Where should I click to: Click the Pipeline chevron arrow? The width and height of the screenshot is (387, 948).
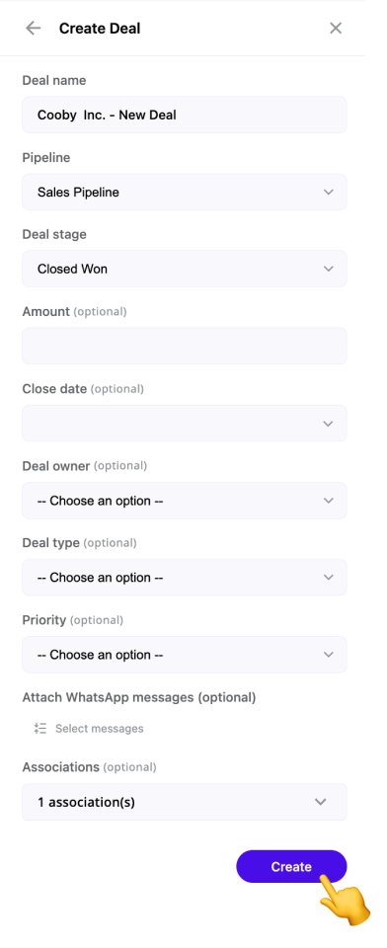[x=329, y=193]
